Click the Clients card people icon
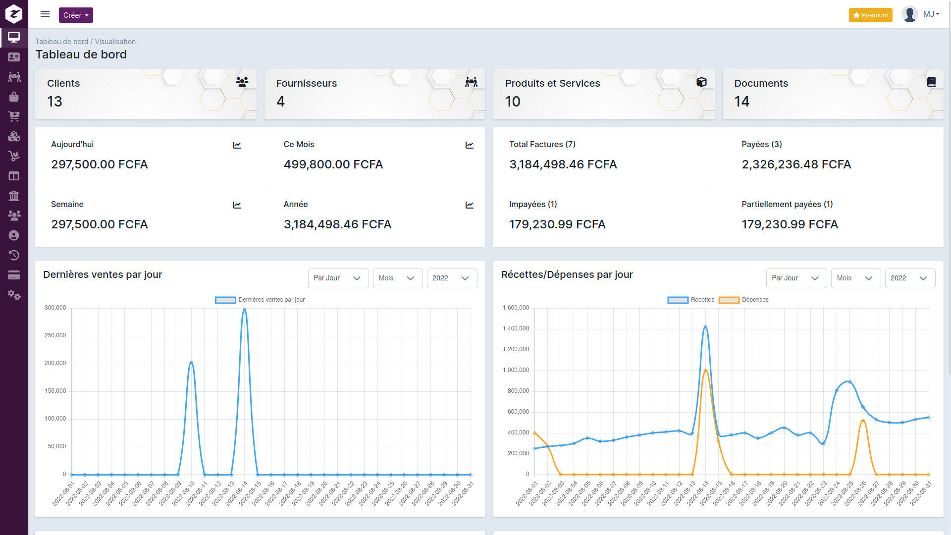 click(242, 82)
